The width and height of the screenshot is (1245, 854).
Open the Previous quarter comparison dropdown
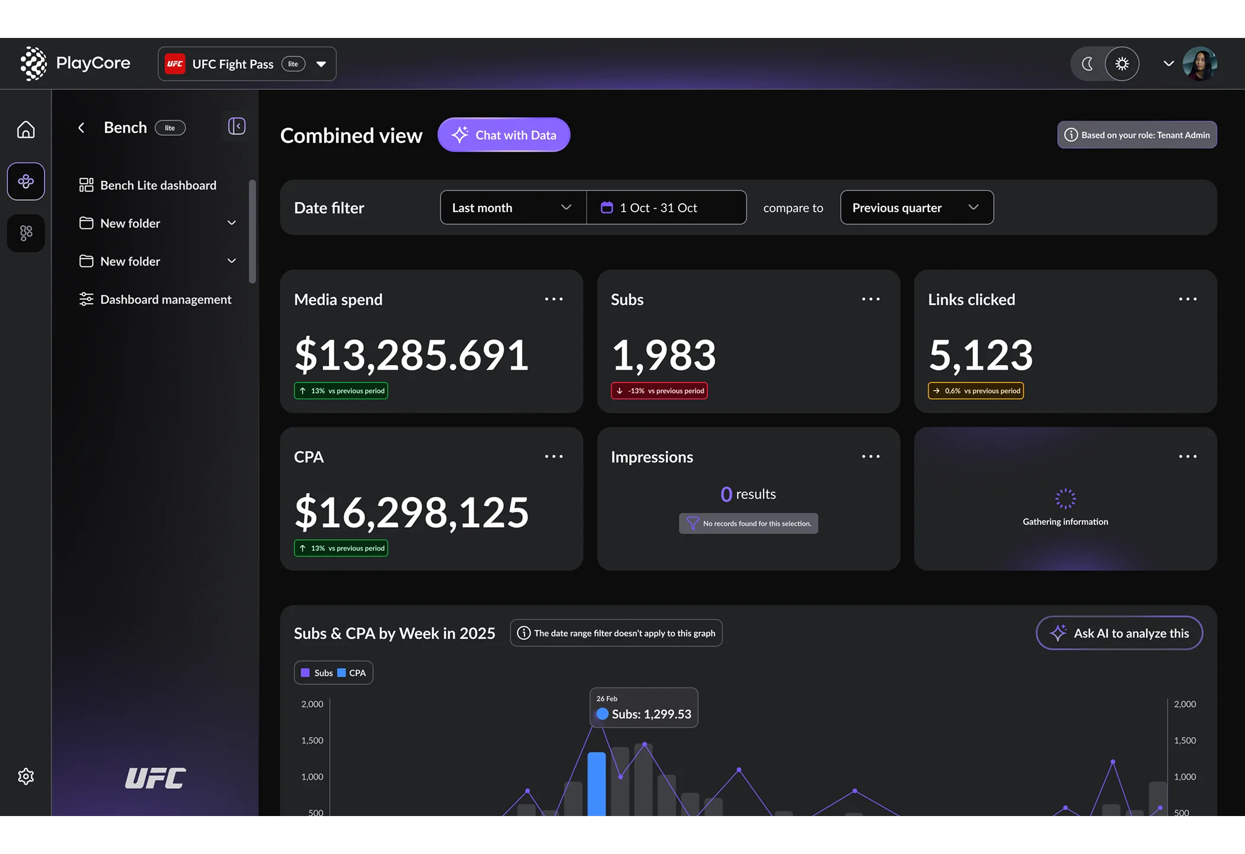click(x=916, y=208)
